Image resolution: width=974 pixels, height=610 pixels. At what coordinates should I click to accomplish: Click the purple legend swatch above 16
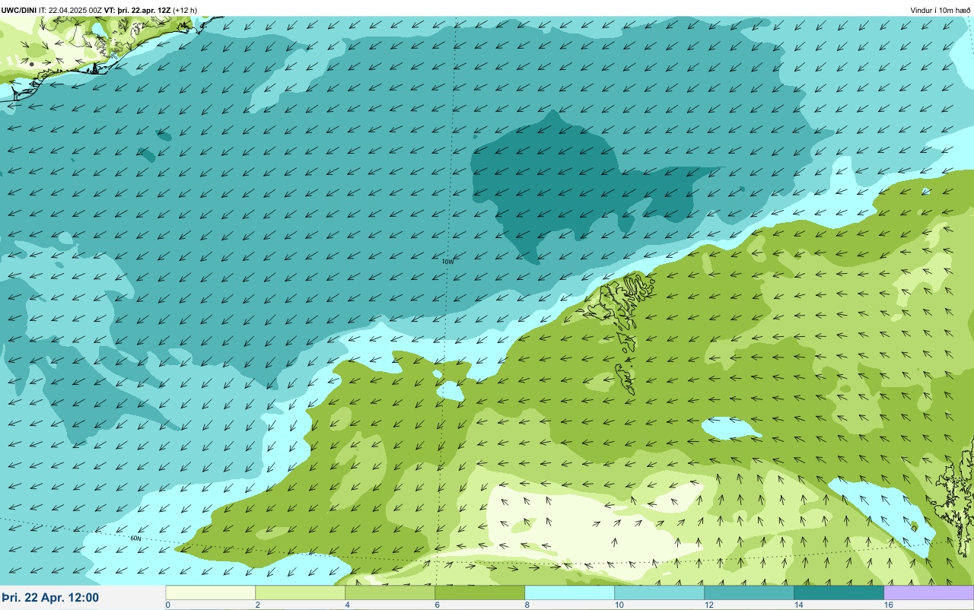point(928,593)
